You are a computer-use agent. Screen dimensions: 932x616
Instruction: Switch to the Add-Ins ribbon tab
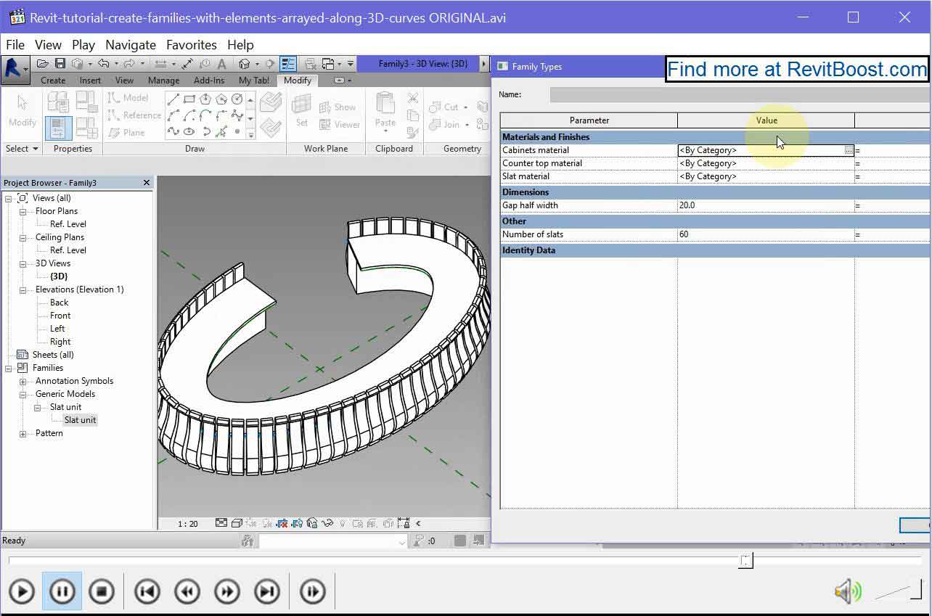[x=209, y=81]
